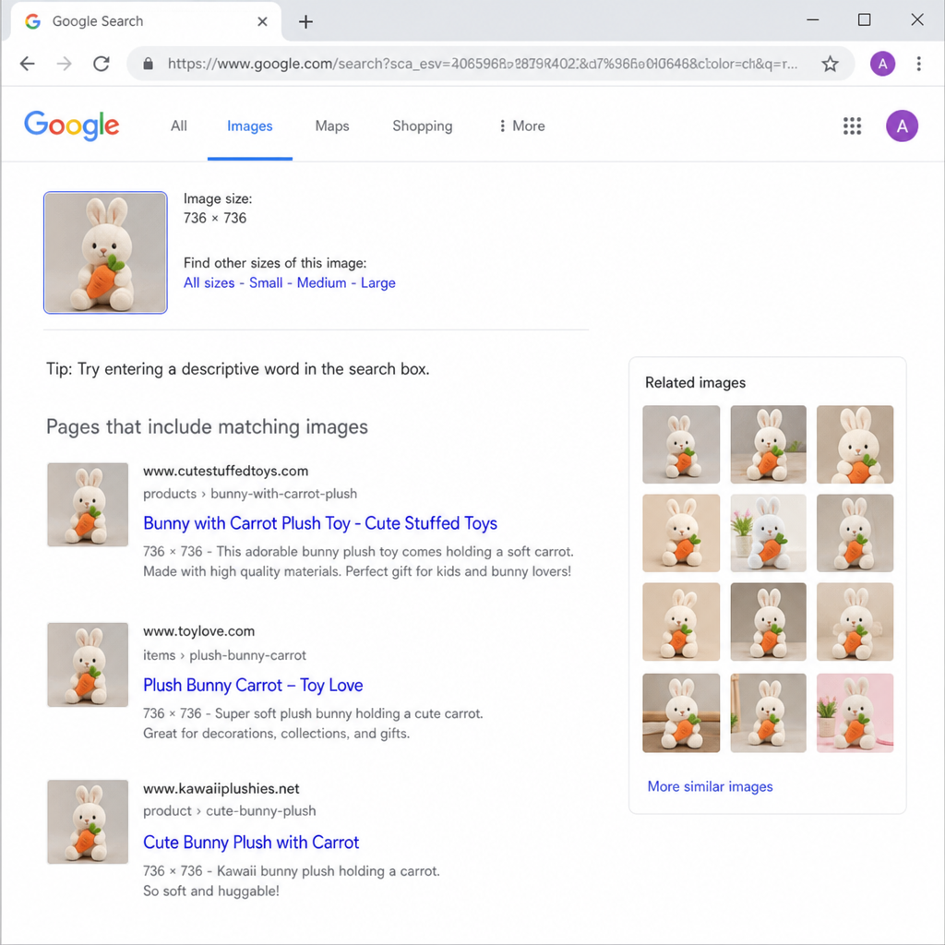This screenshot has height=945, width=945.
Task: Open first related image in top row
Action: click(x=681, y=445)
